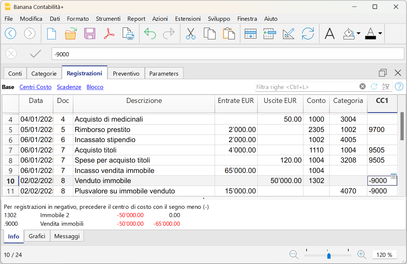Click the Filtra righe filter field
This screenshot has height=264, width=407.
pos(307,87)
